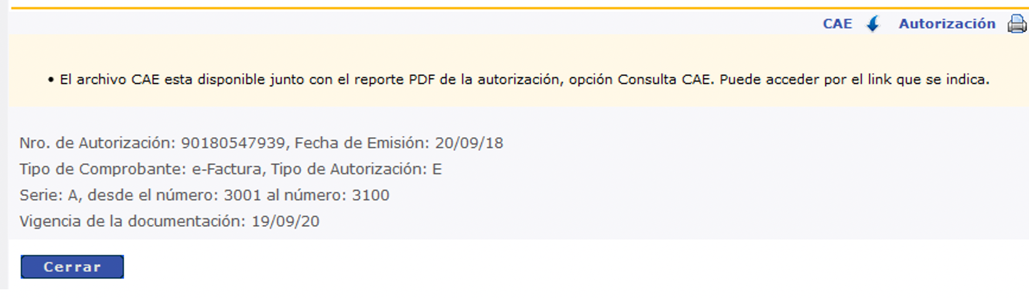Image resolution: width=1029 pixels, height=298 pixels.
Task: Click the Fecha de Emisión label
Action: pyautogui.click(x=361, y=143)
